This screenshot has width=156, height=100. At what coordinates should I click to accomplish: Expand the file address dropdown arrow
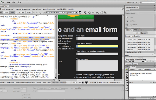click(x=77, y=13)
